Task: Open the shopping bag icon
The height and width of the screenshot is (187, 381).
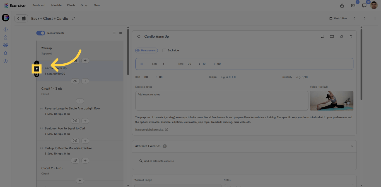Action: pos(342,6)
